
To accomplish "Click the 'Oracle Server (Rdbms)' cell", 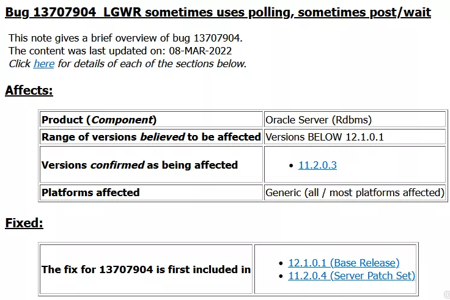I will (355, 120).
